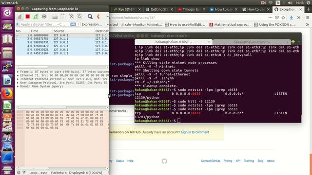
Task: Click the Firefox page actions three dots
Action: [x=270, y=17]
